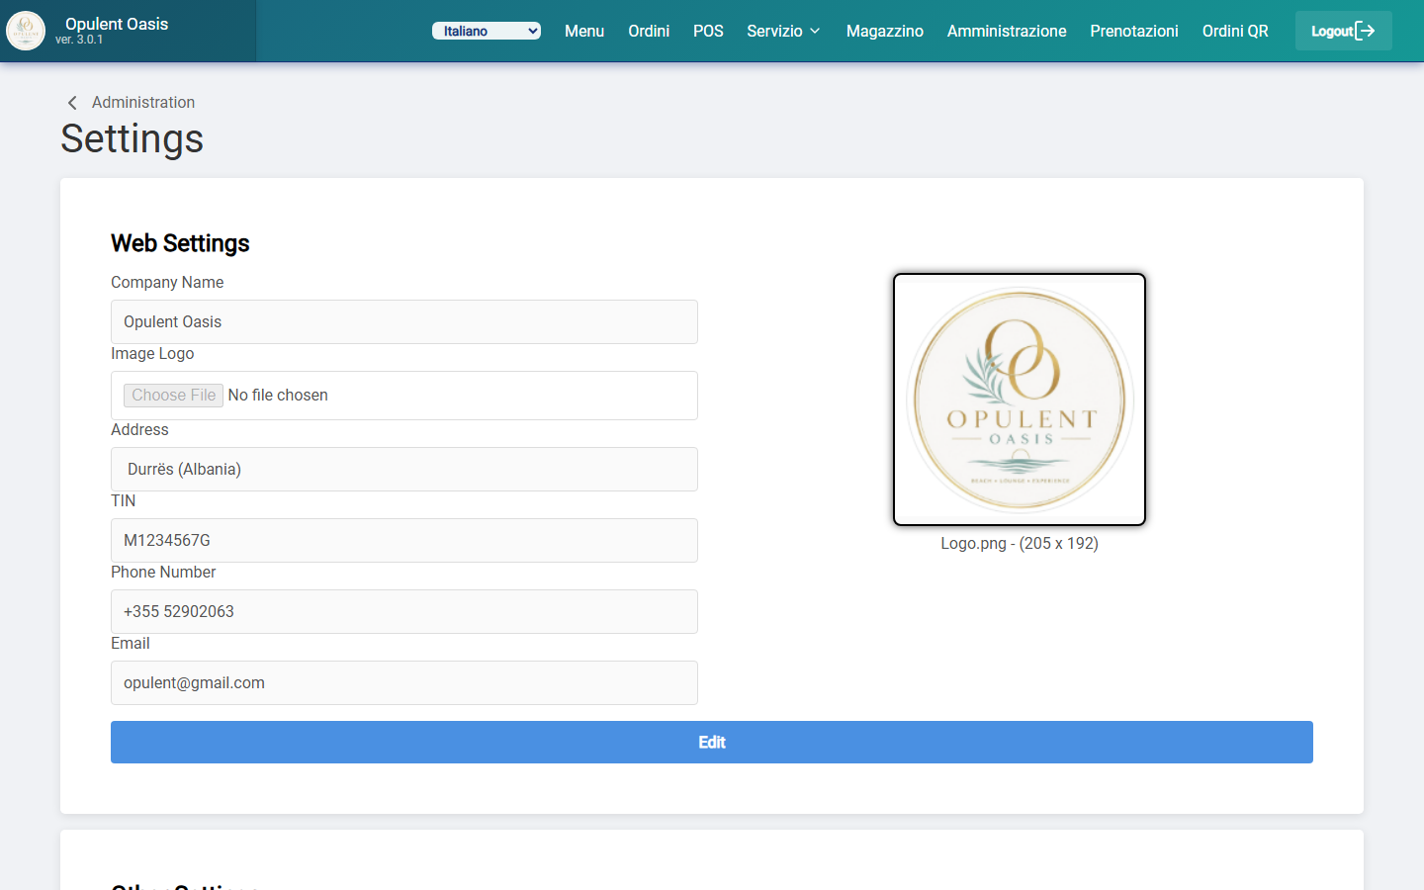Navigate to Magazzino

click(885, 31)
